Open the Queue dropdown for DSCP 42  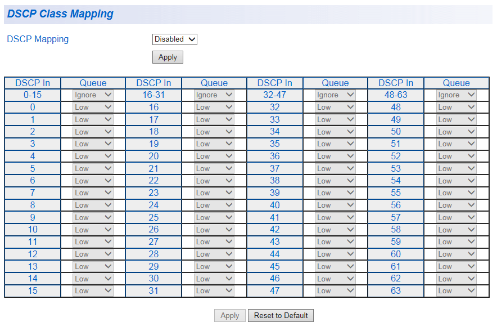coord(335,230)
